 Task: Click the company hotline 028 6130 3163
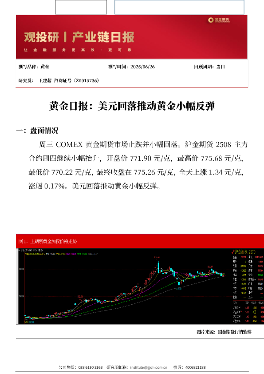pos(91,367)
